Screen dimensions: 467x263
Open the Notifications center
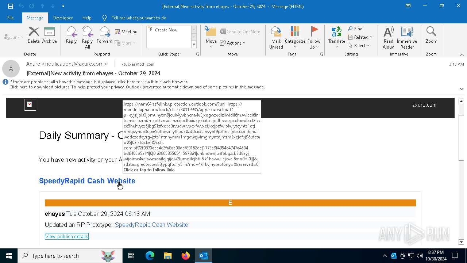pos(455,256)
